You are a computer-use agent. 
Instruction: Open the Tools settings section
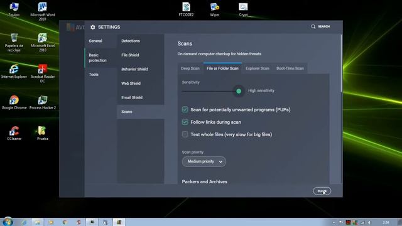click(x=100, y=75)
